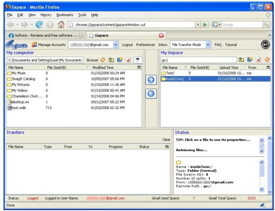Refresh the My Gspace listing
The image size is (275, 211).
(x=267, y=59)
